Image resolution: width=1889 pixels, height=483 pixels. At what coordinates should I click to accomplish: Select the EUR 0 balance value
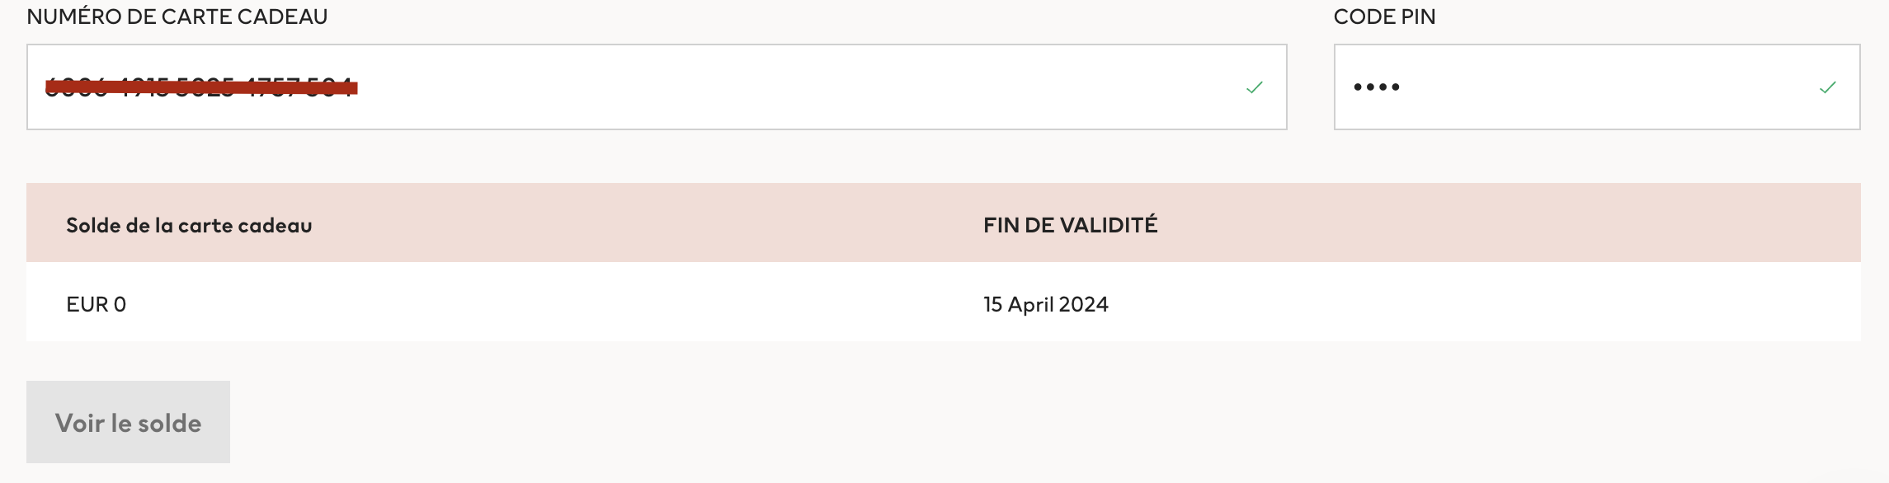click(96, 304)
